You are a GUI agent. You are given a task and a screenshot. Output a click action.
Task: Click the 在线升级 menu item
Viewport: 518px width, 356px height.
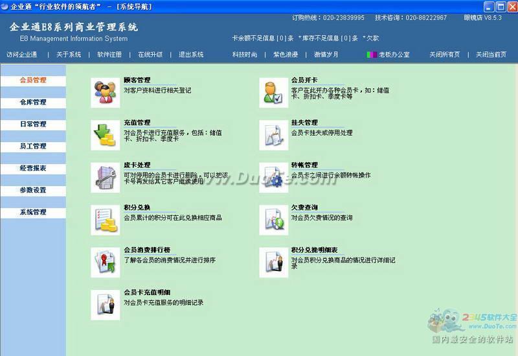(150, 54)
